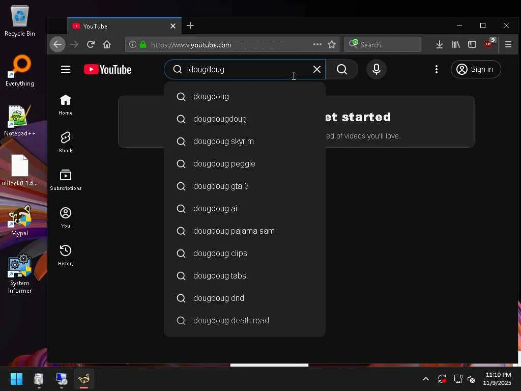The image size is (521, 391).
Task: Open page actions three-dot menu
Action: (317, 44)
